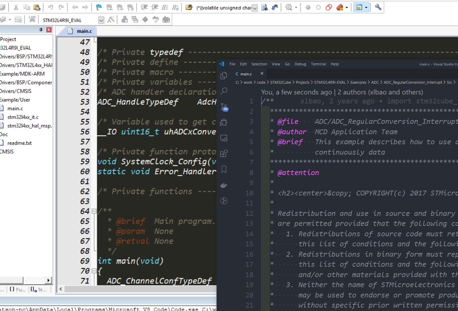Screen dimensions: 458x311
Task: Open the Help menu in Visual Studio Code
Action: (335, 64)
